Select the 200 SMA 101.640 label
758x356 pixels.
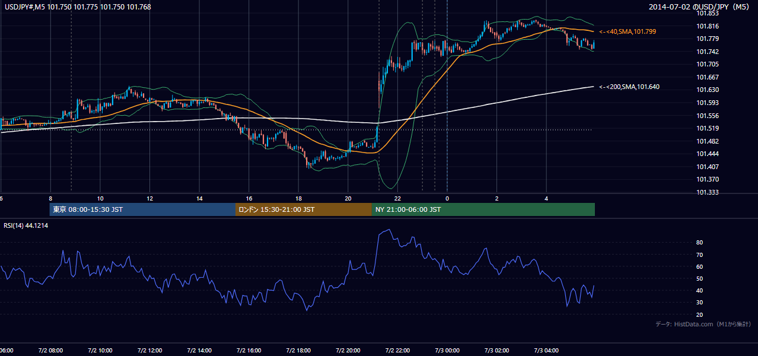629,87
